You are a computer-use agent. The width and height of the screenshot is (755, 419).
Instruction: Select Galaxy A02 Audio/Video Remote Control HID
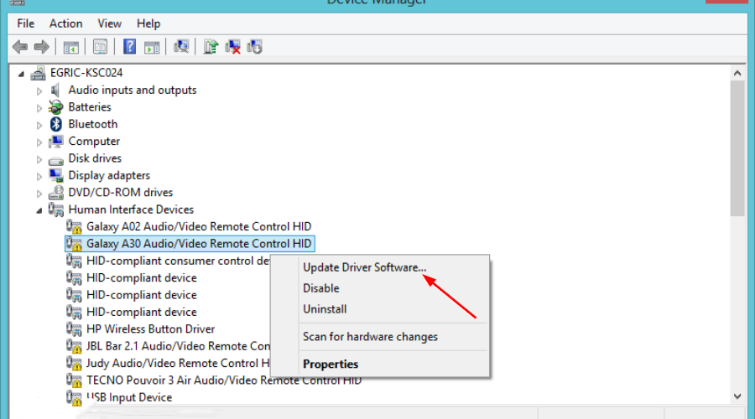(x=199, y=226)
